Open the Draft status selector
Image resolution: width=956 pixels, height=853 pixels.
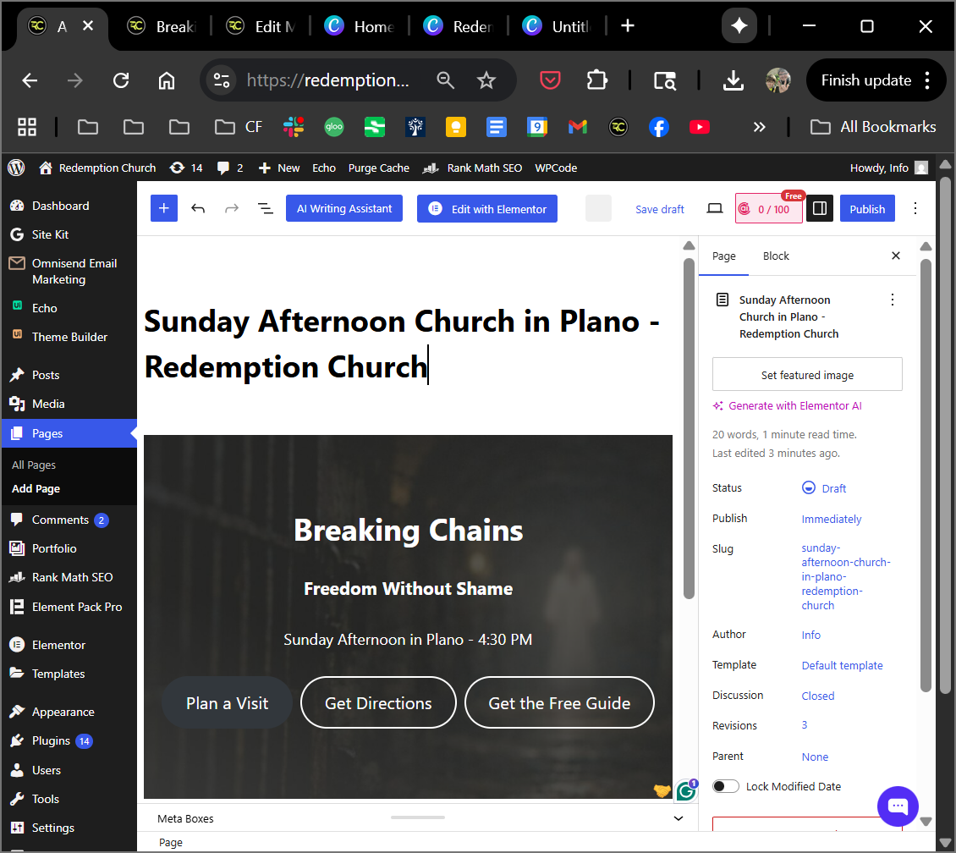point(824,488)
